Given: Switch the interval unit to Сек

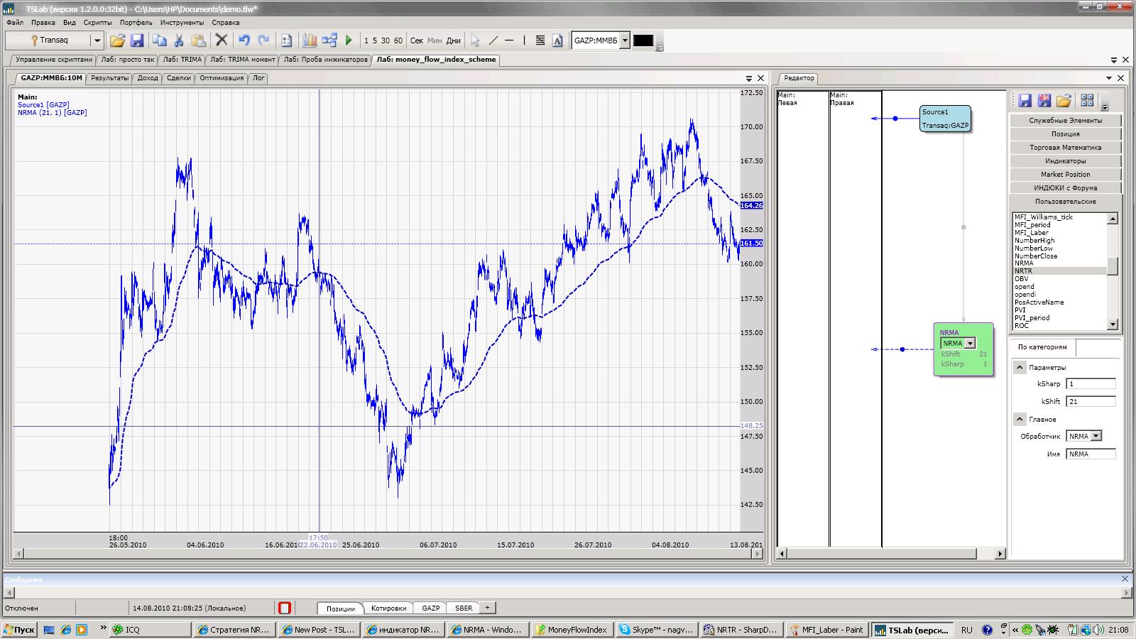Looking at the screenshot, I should point(417,40).
